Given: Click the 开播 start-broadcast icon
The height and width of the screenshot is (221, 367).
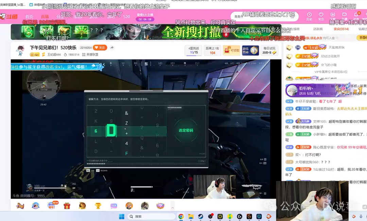Looking at the screenshot, I should (344, 16).
